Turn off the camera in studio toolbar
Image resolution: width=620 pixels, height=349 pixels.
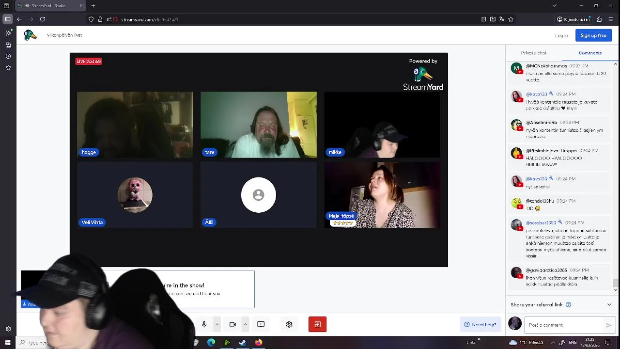232,324
